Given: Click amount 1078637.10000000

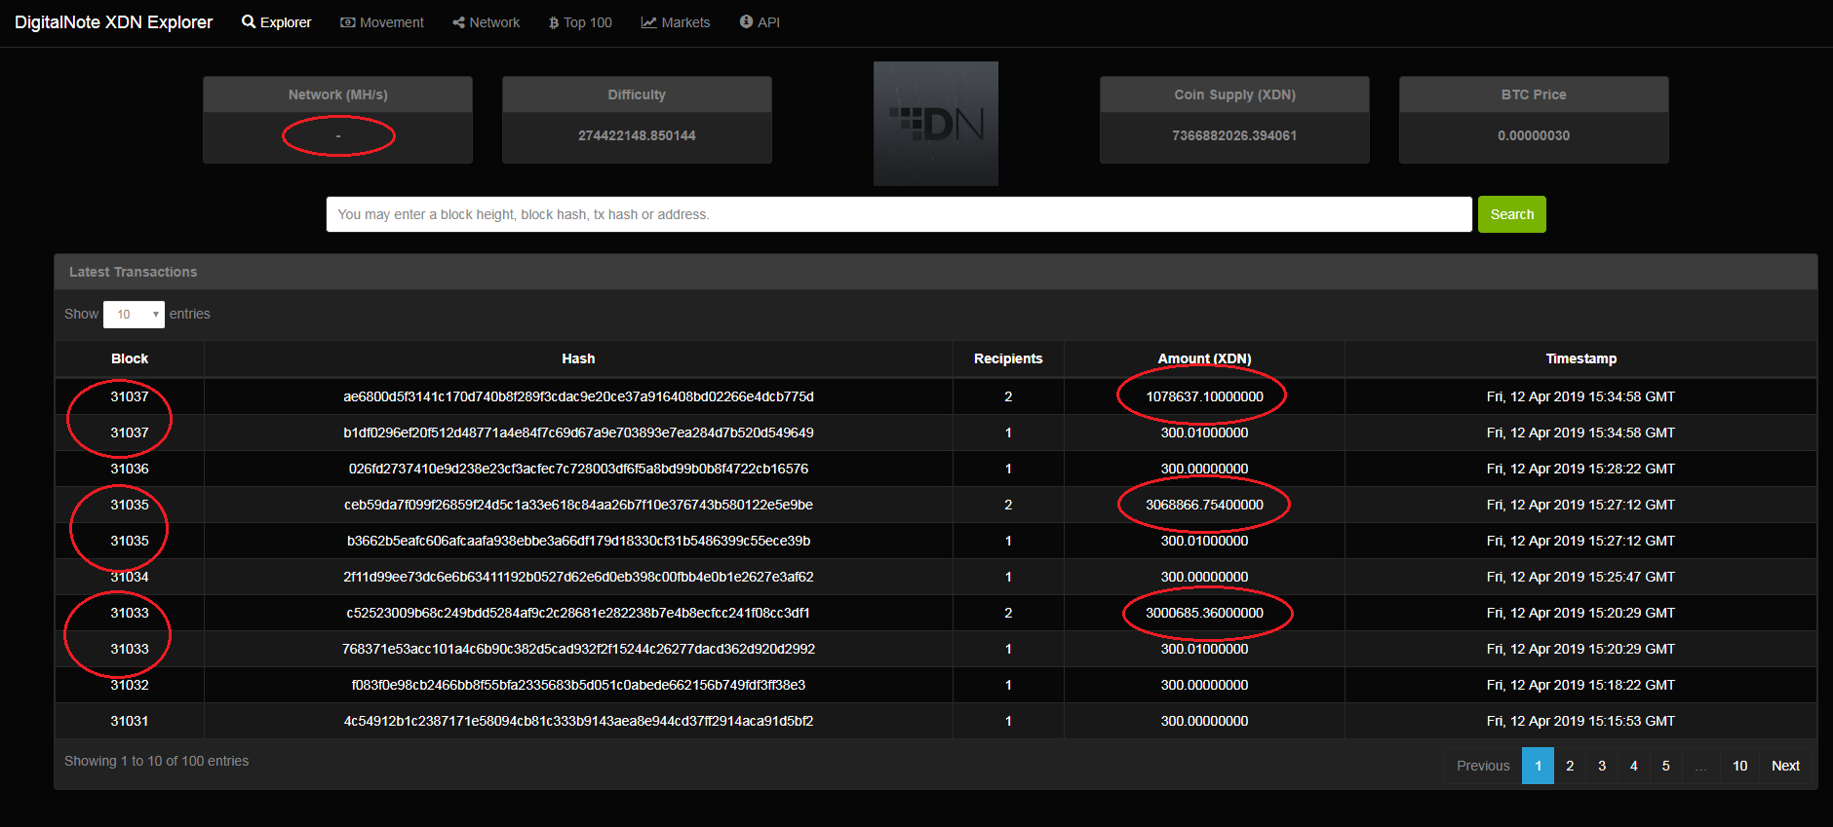Looking at the screenshot, I should click(x=1204, y=396).
